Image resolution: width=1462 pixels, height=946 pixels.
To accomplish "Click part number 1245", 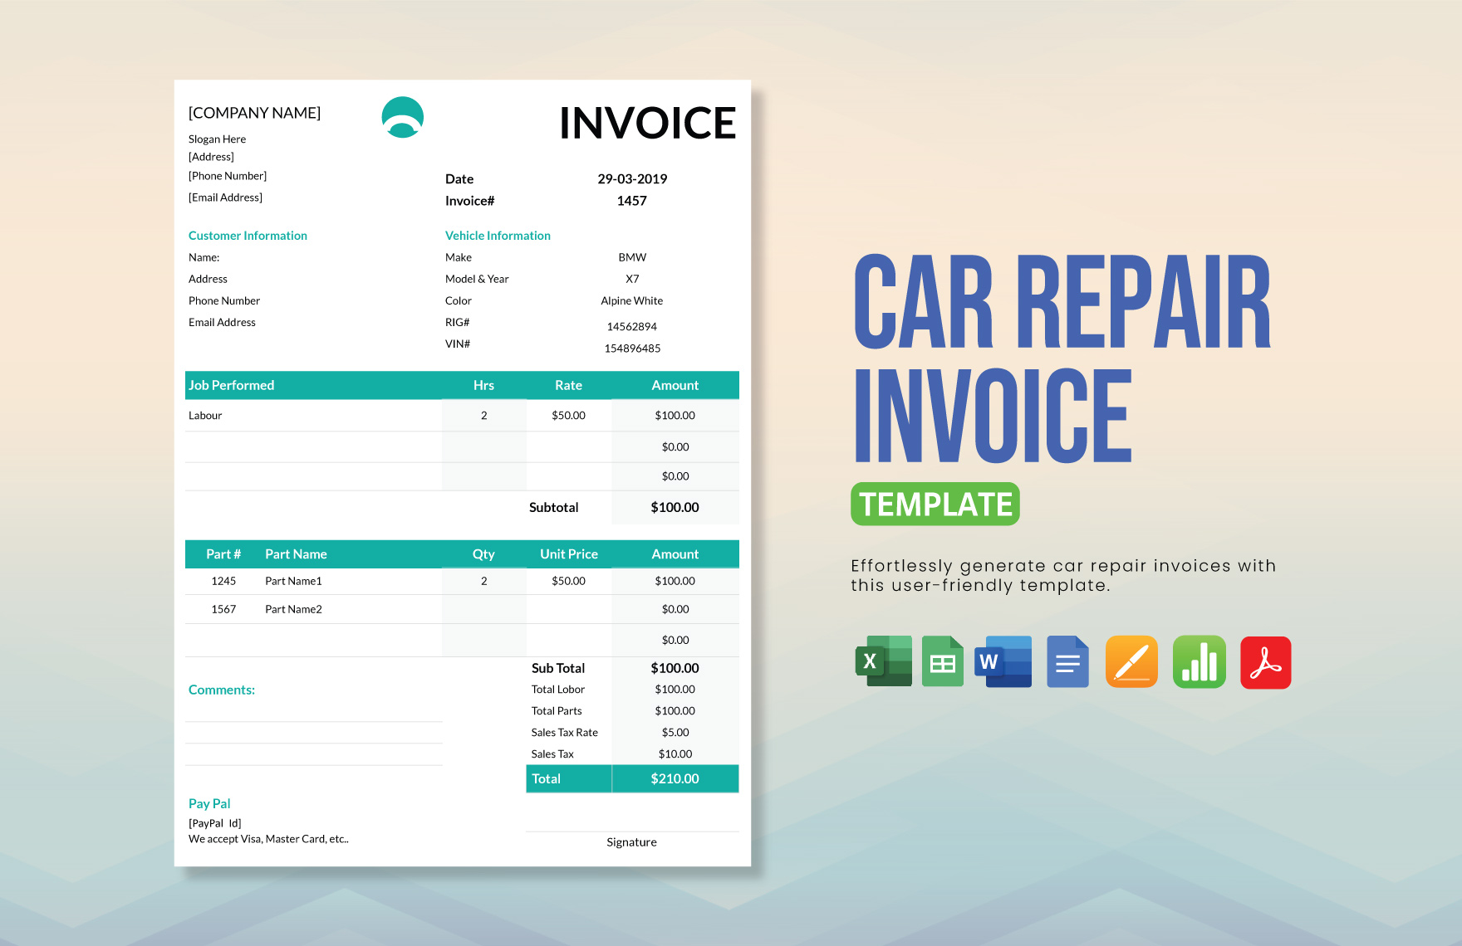I will click(x=223, y=581).
